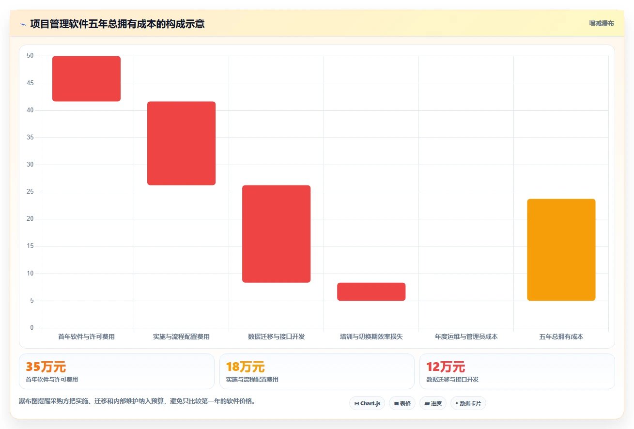Click the red 首年软件与许可费用 bar

coord(86,79)
